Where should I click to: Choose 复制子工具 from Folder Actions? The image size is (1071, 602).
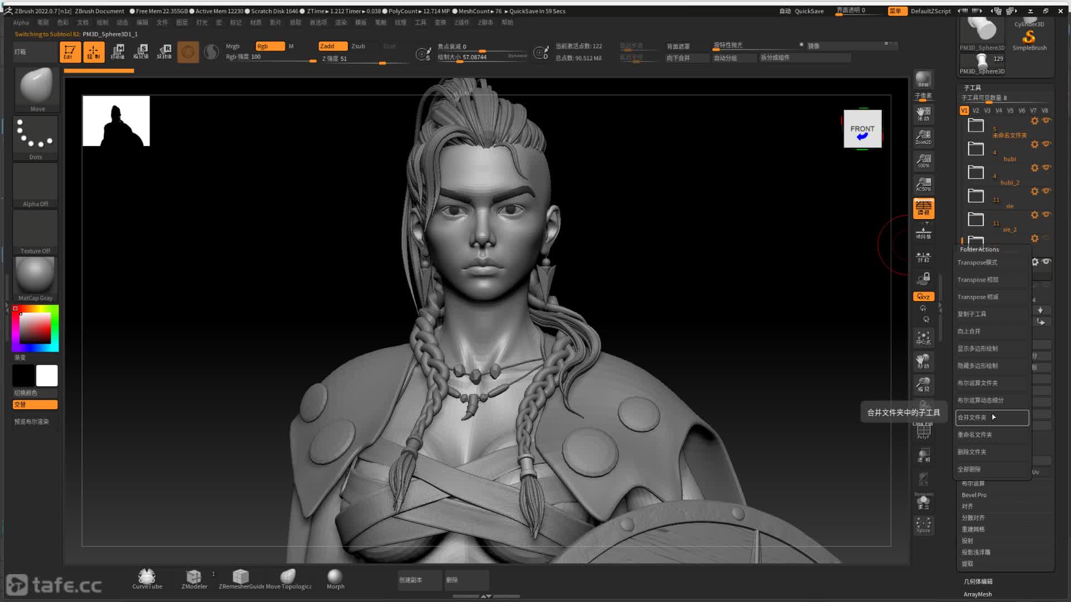(x=992, y=314)
